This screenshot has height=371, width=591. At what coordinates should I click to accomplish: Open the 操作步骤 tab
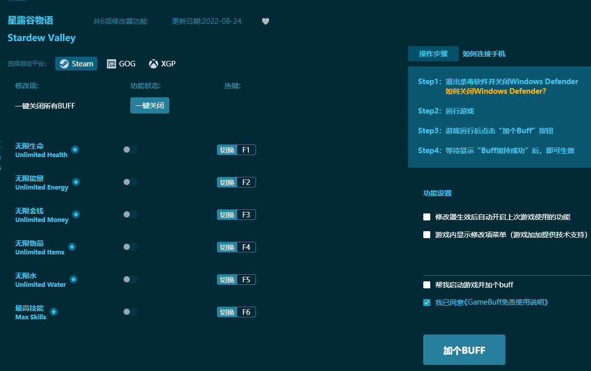click(x=433, y=54)
